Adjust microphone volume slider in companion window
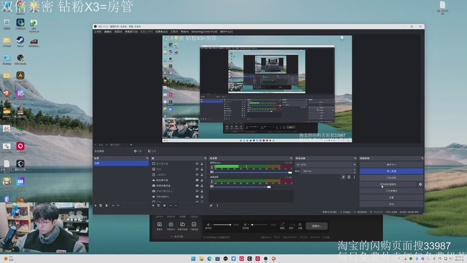Image resolution: width=467 pixels, height=263 pixels. (222, 224)
